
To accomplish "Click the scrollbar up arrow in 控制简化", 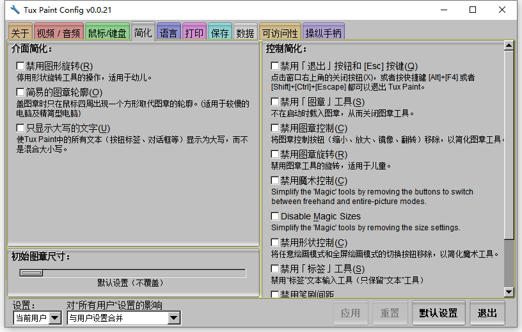I will coord(509,45).
